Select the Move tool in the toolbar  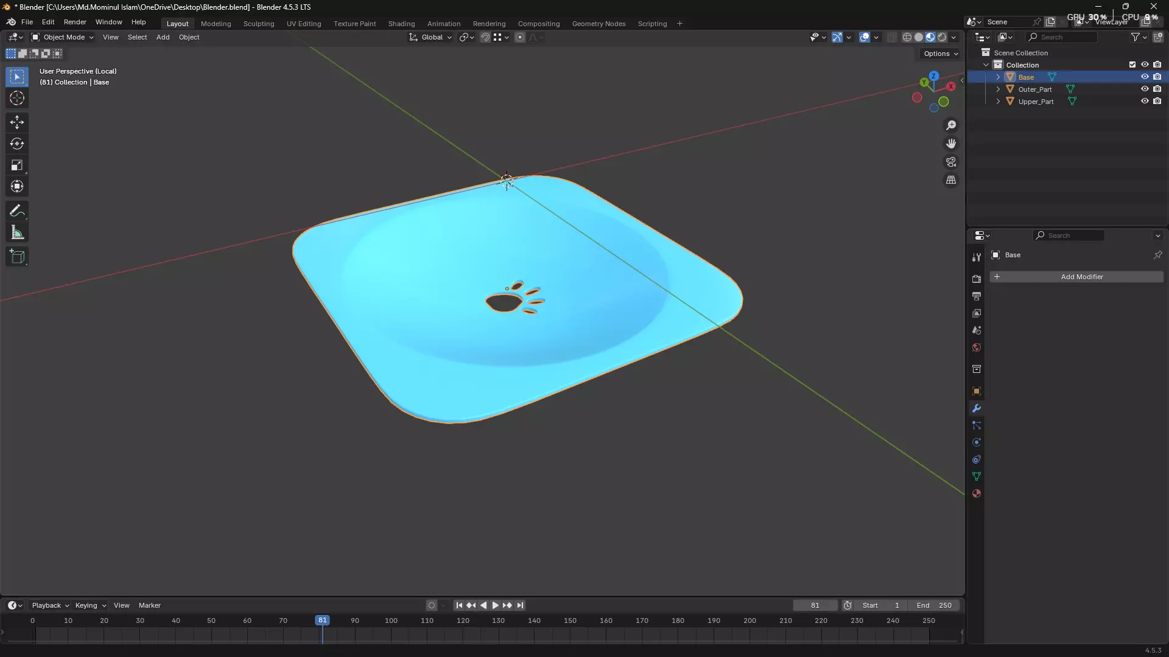point(17,122)
